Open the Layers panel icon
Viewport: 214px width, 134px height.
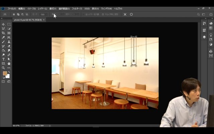pyautogui.click(x=204, y=37)
